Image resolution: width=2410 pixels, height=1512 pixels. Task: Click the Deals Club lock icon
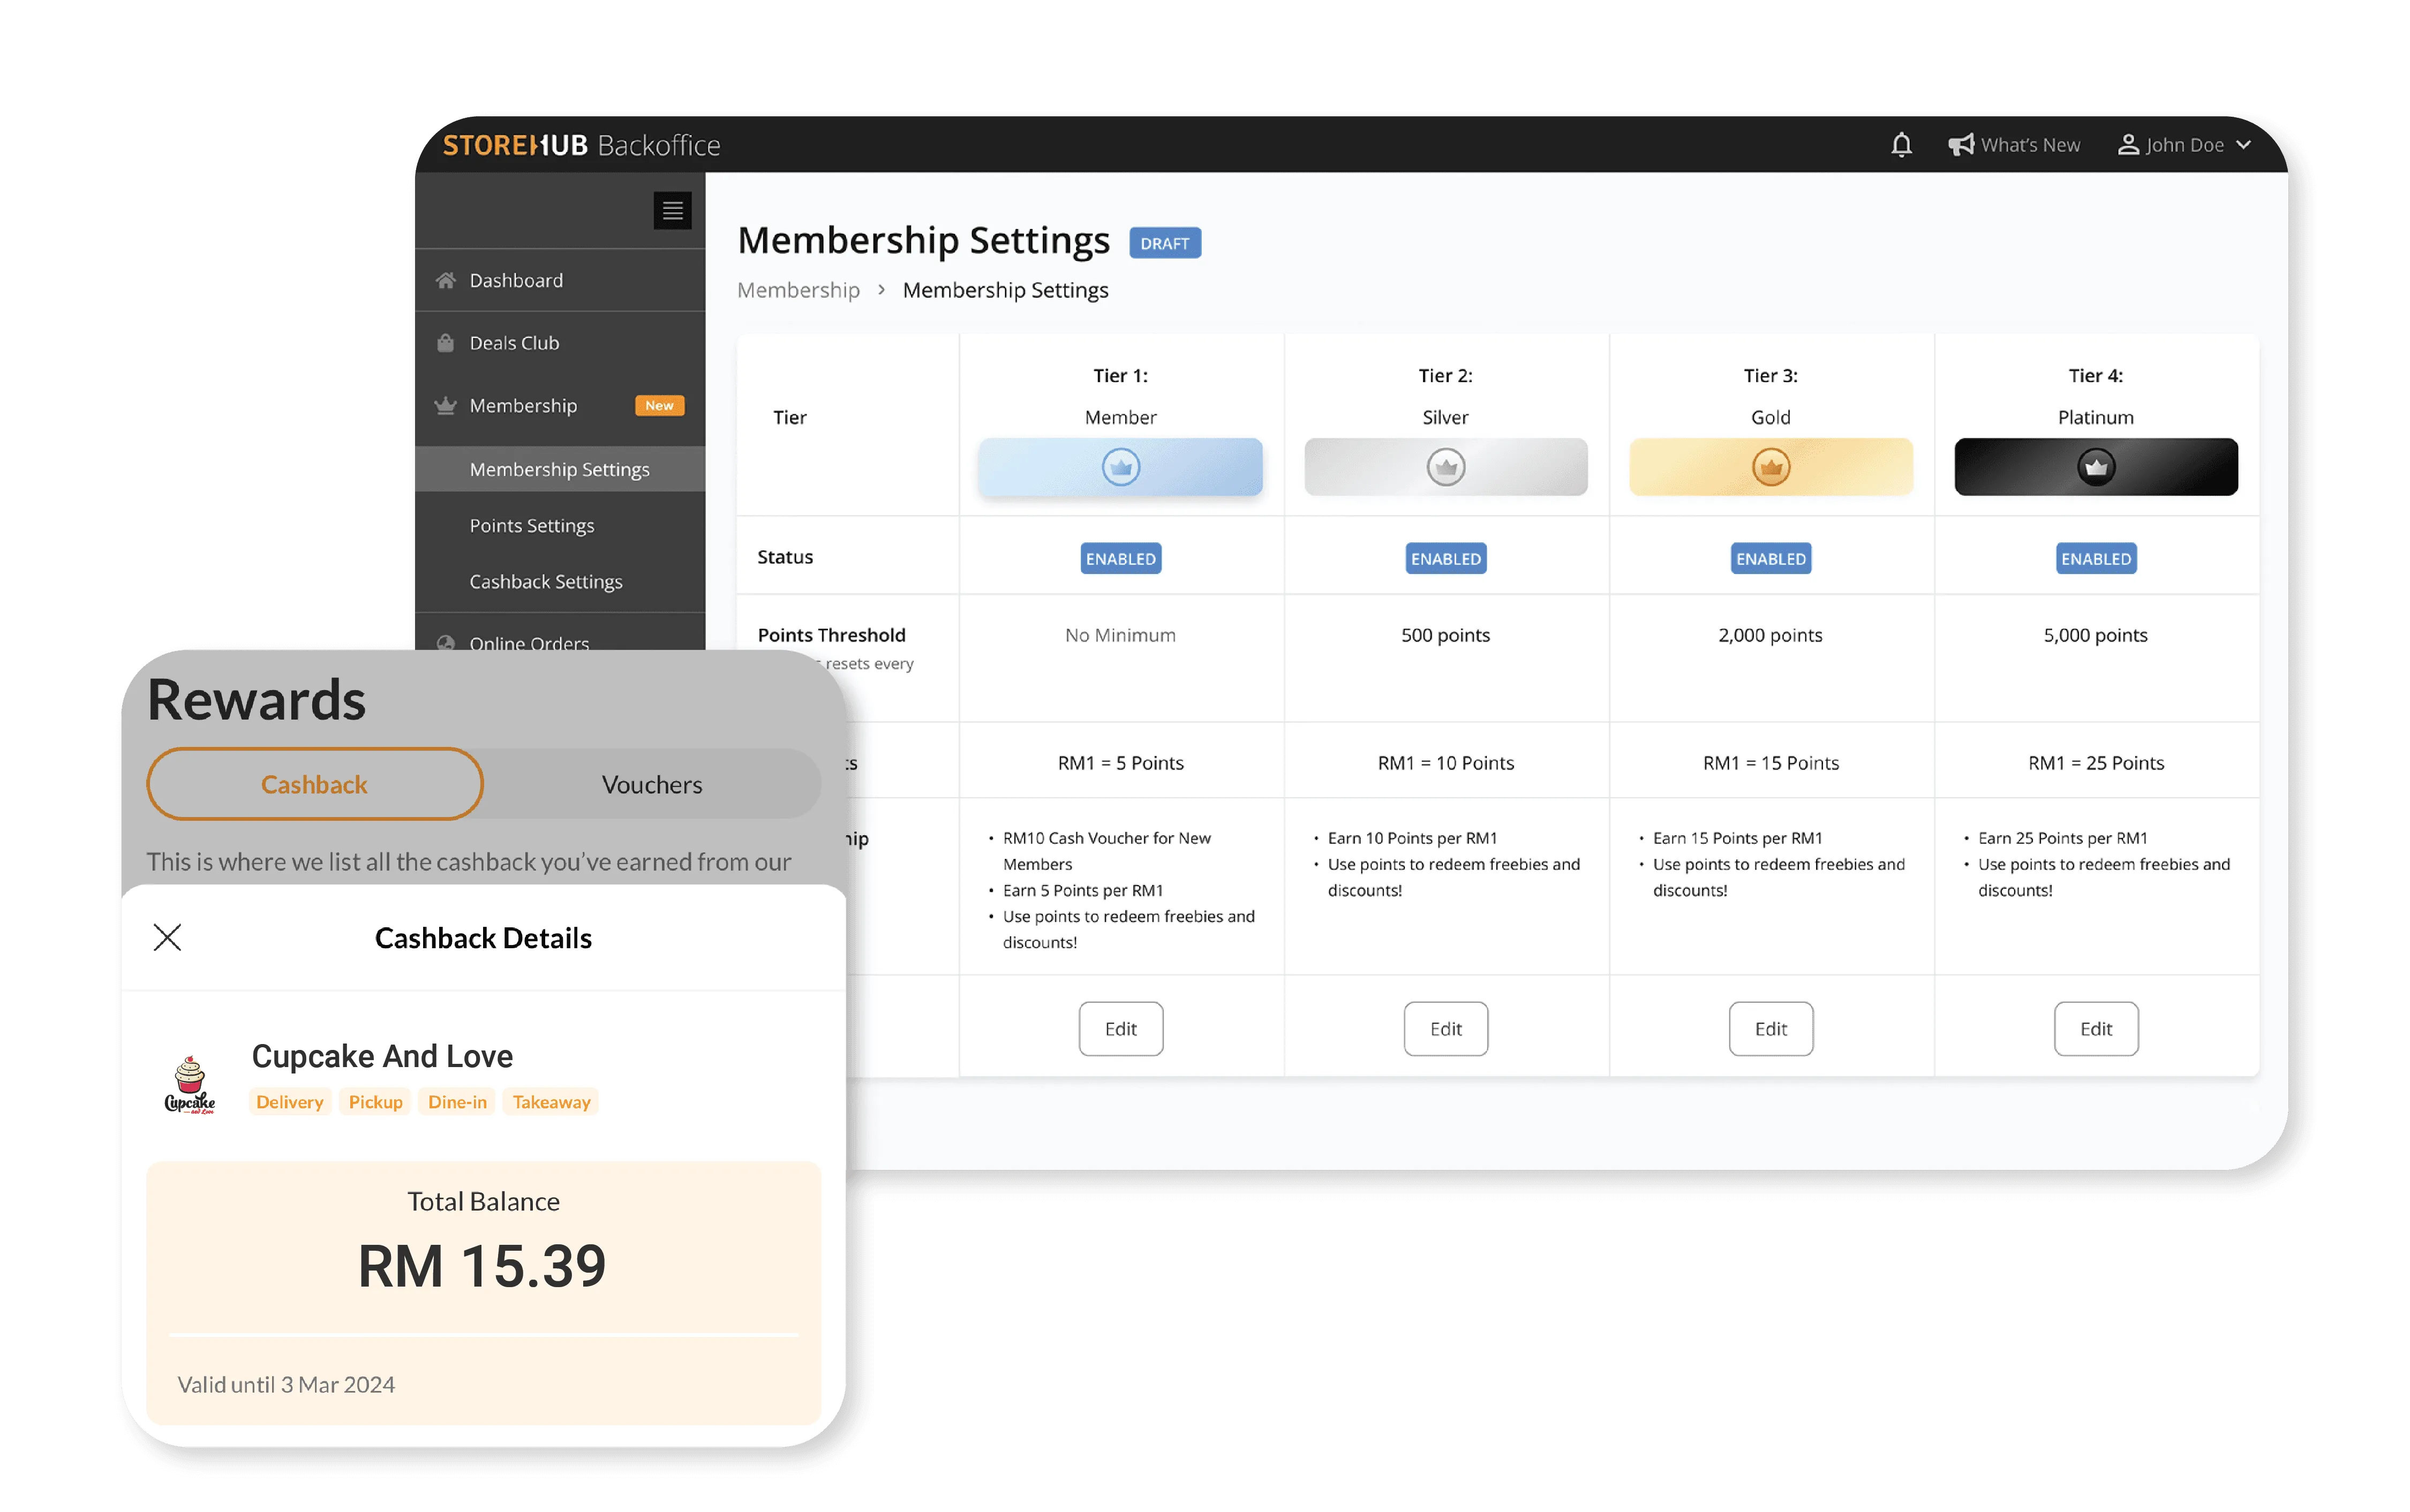(446, 342)
